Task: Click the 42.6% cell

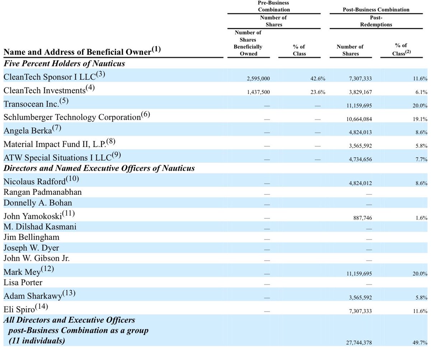Action: pyautogui.click(x=319, y=78)
